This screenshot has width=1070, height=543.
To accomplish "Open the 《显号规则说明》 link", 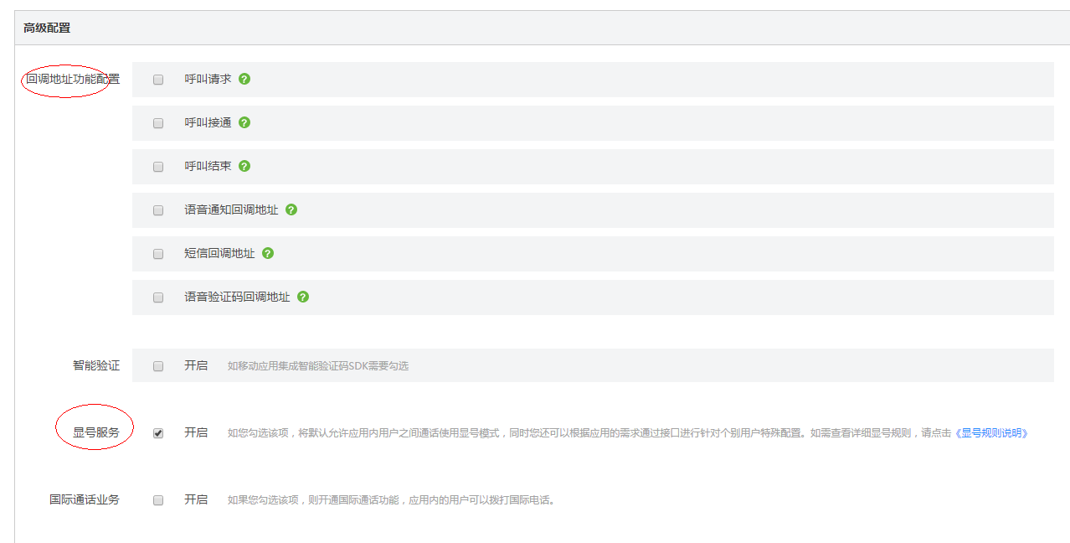I will pyautogui.click(x=991, y=433).
